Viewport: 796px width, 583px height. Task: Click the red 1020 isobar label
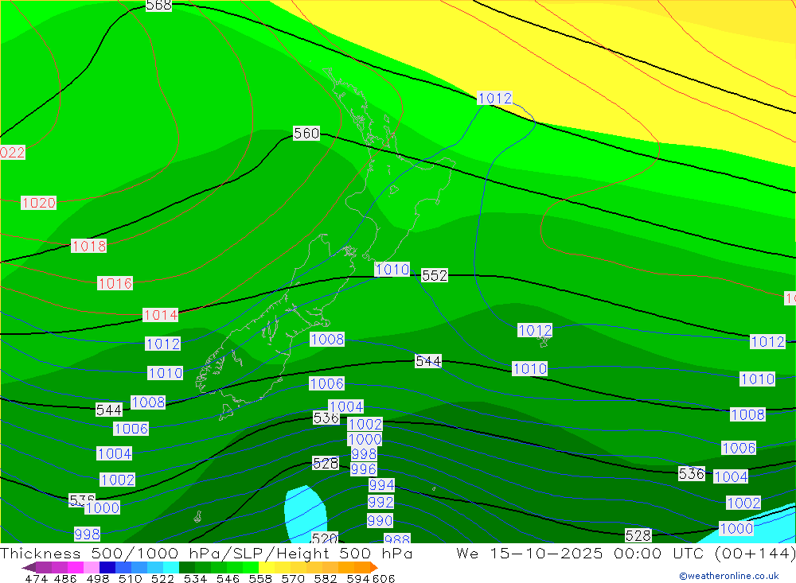coord(38,203)
